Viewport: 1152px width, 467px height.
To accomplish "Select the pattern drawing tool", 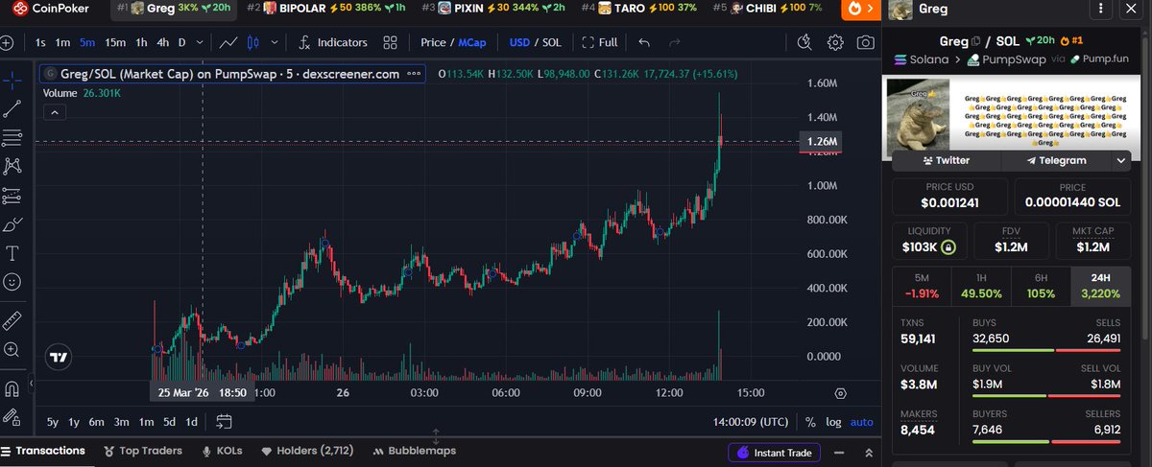I will [x=12, y=167].
